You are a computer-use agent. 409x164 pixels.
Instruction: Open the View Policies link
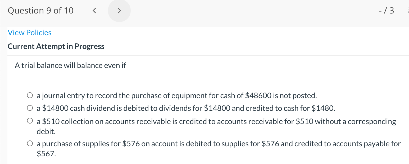coord(29,32)
